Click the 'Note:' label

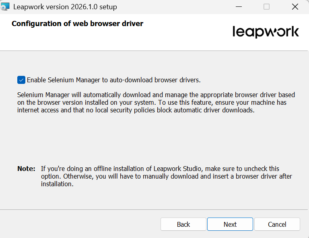click(x=26, y=169)
